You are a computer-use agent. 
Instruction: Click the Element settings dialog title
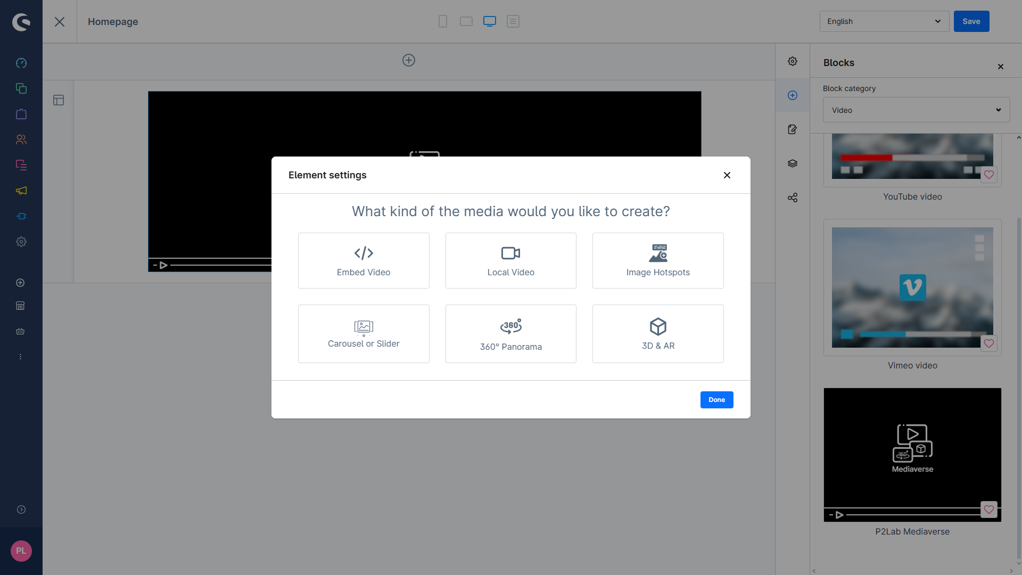[x=327, y=175]
